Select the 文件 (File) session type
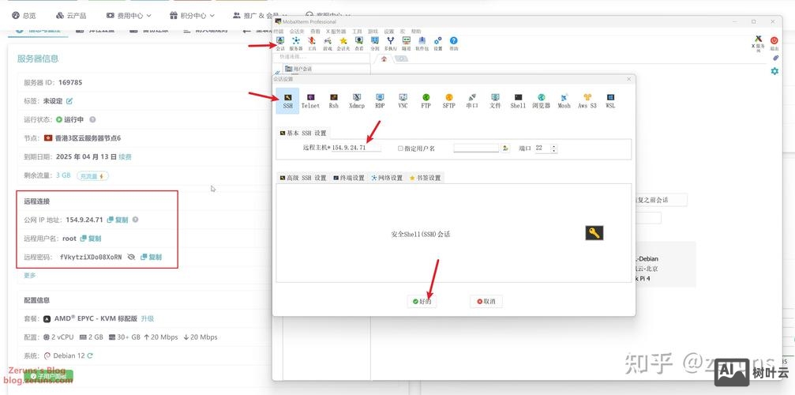The image size is (795, 395). coord(495,101)
